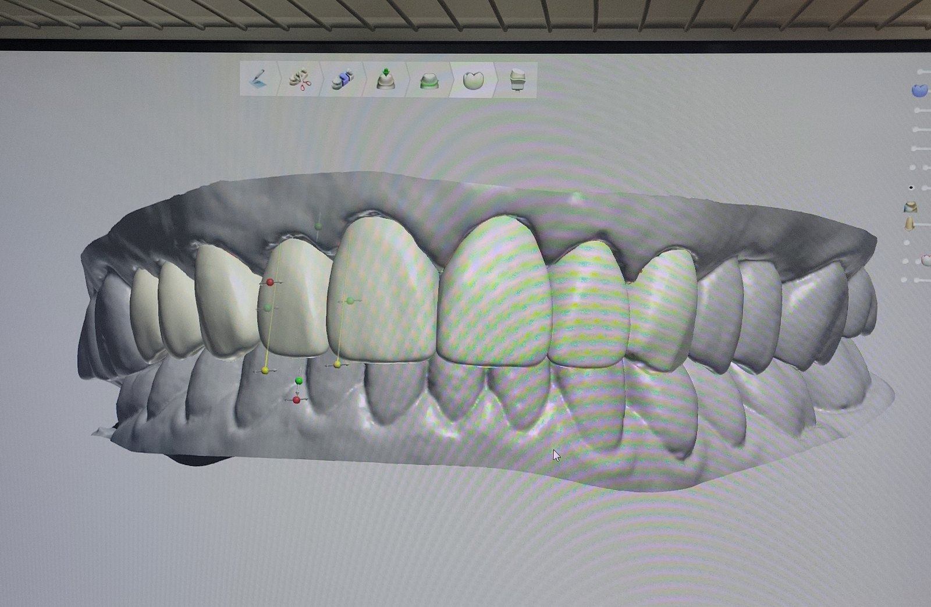
Task: Click the topmost slider handle in right panel
Action: tap(920, 72)
